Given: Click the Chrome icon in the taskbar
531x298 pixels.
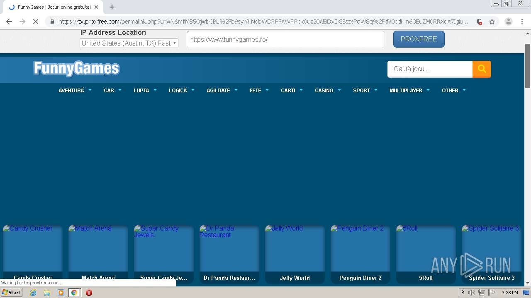Looking at the screenshot, I should (74, 293).
